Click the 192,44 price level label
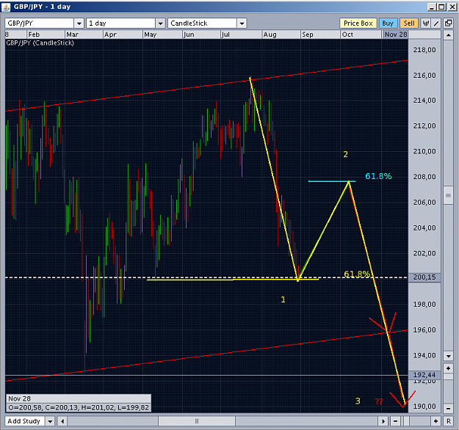The width and height of the screenshot is (459, 430). coord(424,375)
